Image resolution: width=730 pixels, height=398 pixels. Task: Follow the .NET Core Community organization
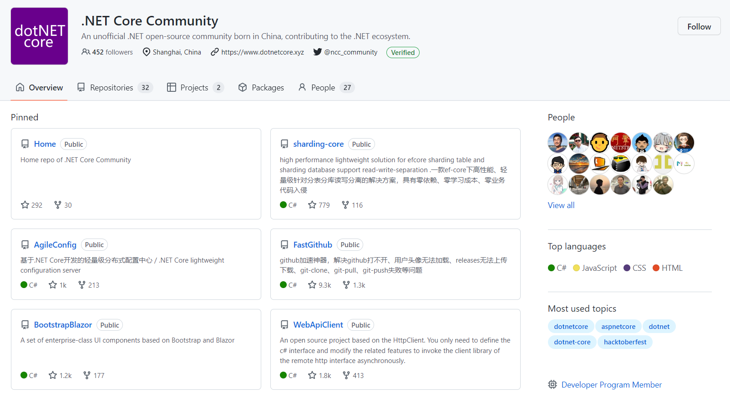699,26
